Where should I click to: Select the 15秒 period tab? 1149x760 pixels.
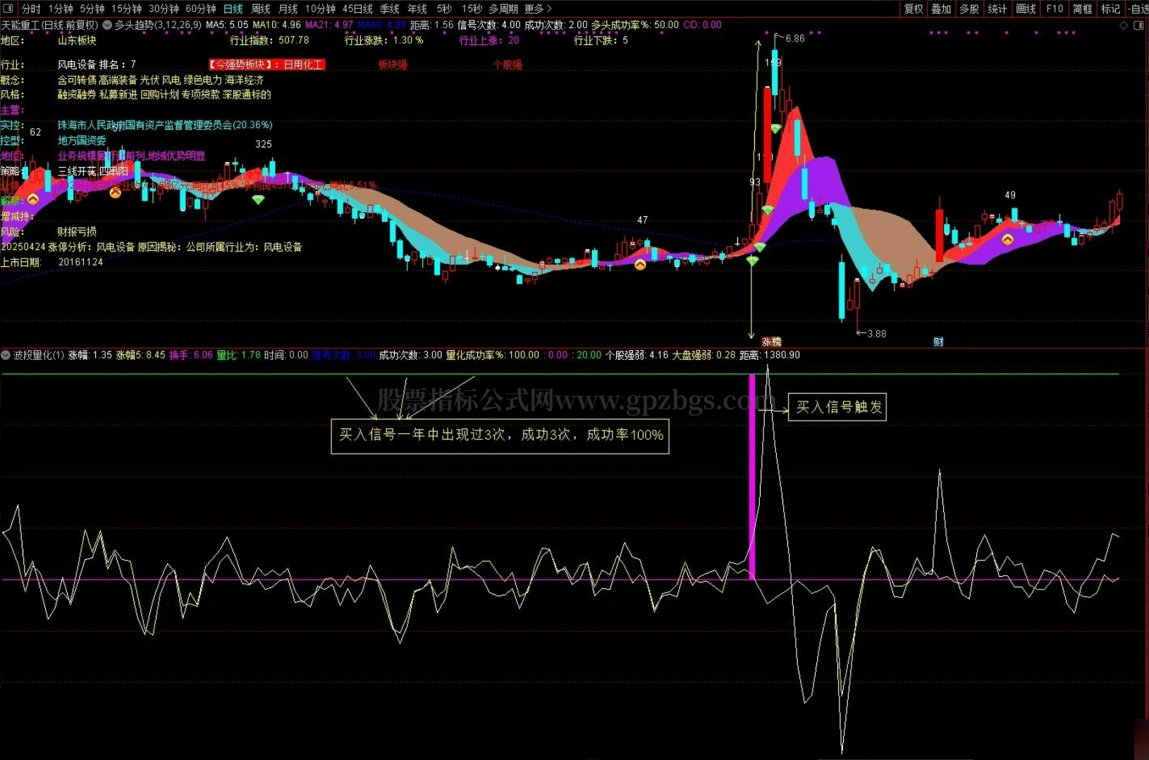pyautogui.click(x=472, y=8)
